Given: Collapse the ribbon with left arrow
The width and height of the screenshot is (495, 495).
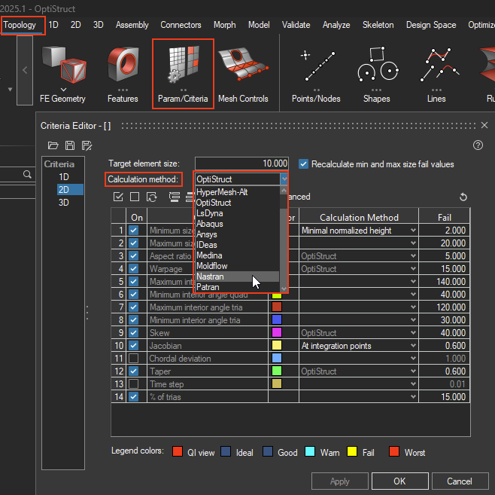Looking at the screenshot, I should (25, 70).
